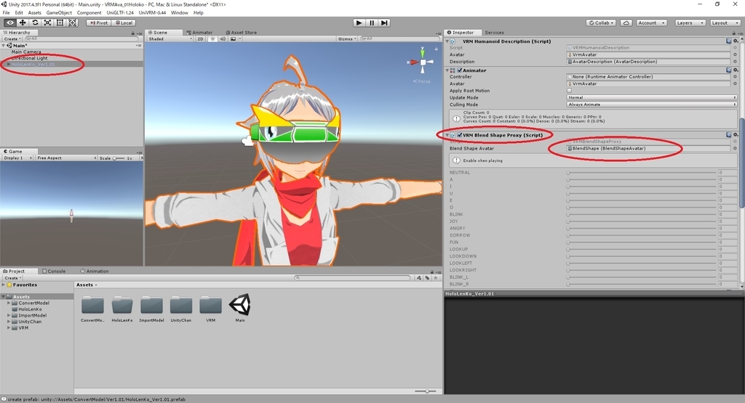Open the Layout dropdown
745x403 pixels.
[724, 23]
